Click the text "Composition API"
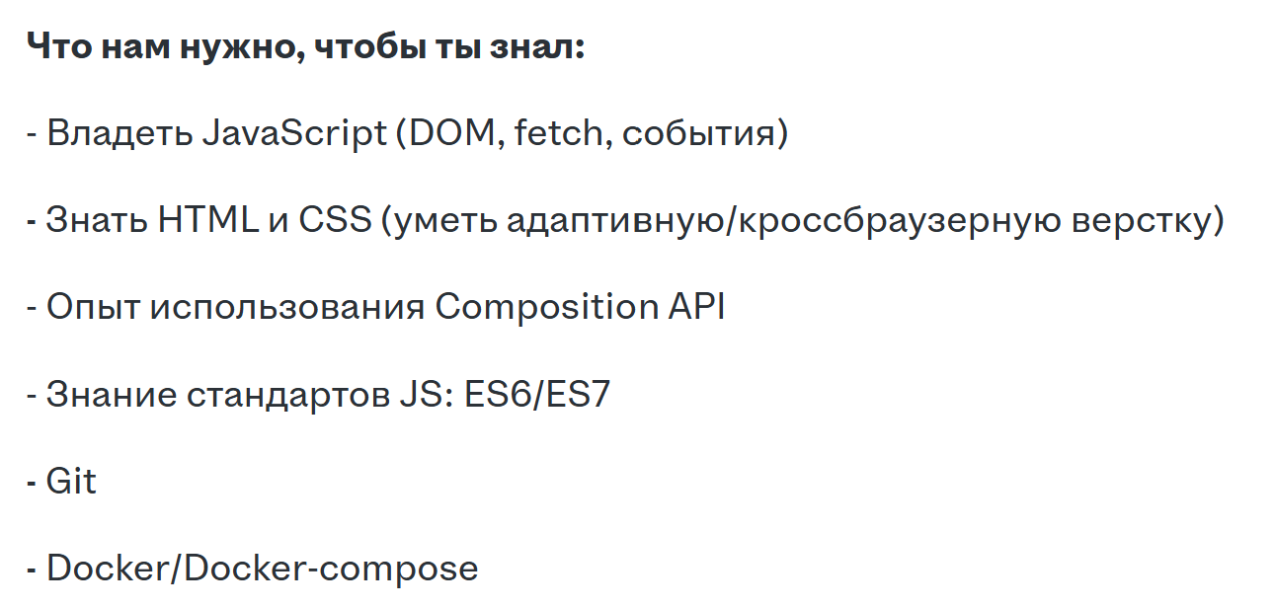1274x608 pixels. [x=580, y=307]
